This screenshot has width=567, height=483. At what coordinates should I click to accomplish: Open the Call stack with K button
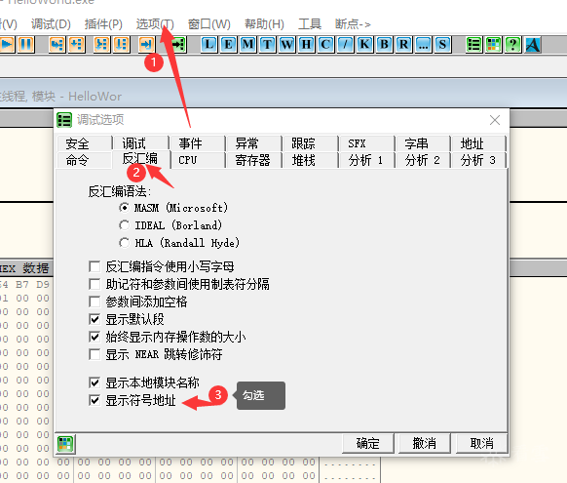pyautogui.click(x=365, y=45)
